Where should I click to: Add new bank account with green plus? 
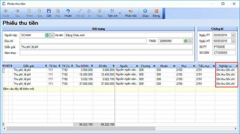[x=186, y=41]
